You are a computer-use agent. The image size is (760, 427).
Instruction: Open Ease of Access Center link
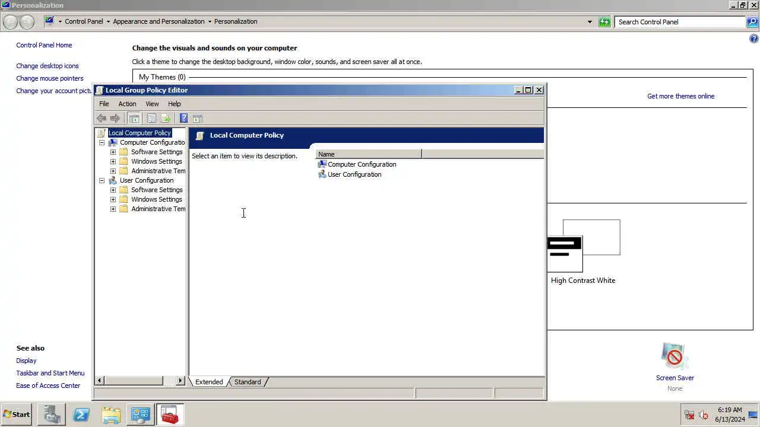tap(48, 385)
